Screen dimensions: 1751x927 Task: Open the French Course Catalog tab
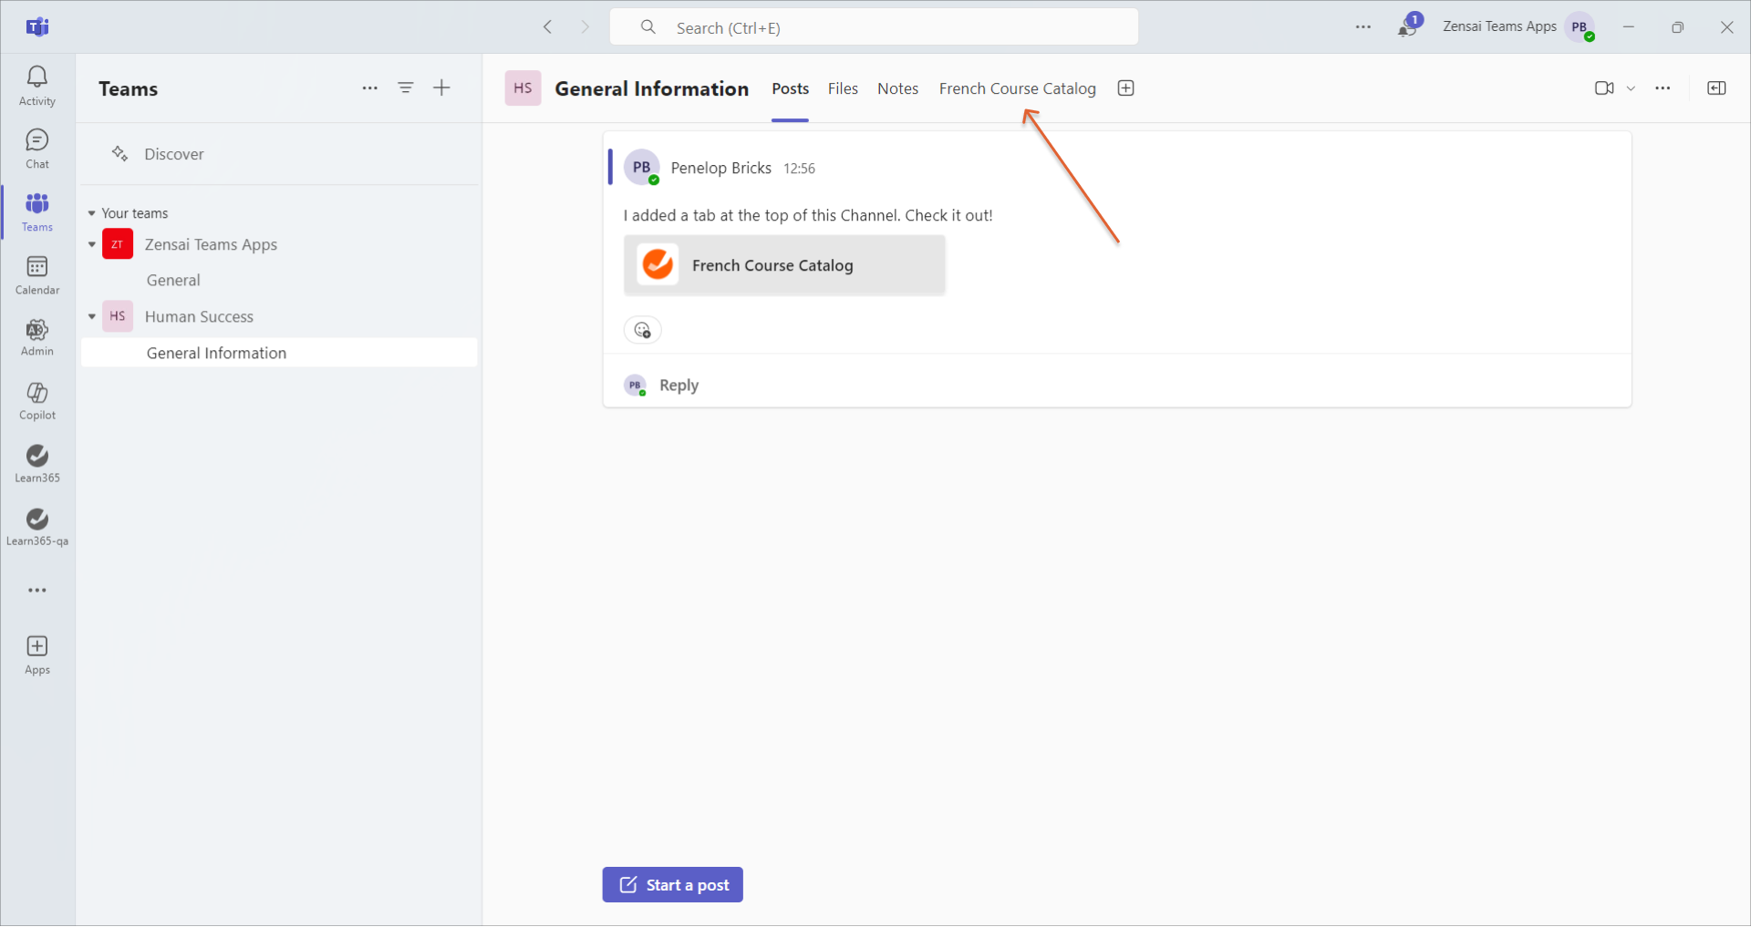click(x=1017, y=88)
